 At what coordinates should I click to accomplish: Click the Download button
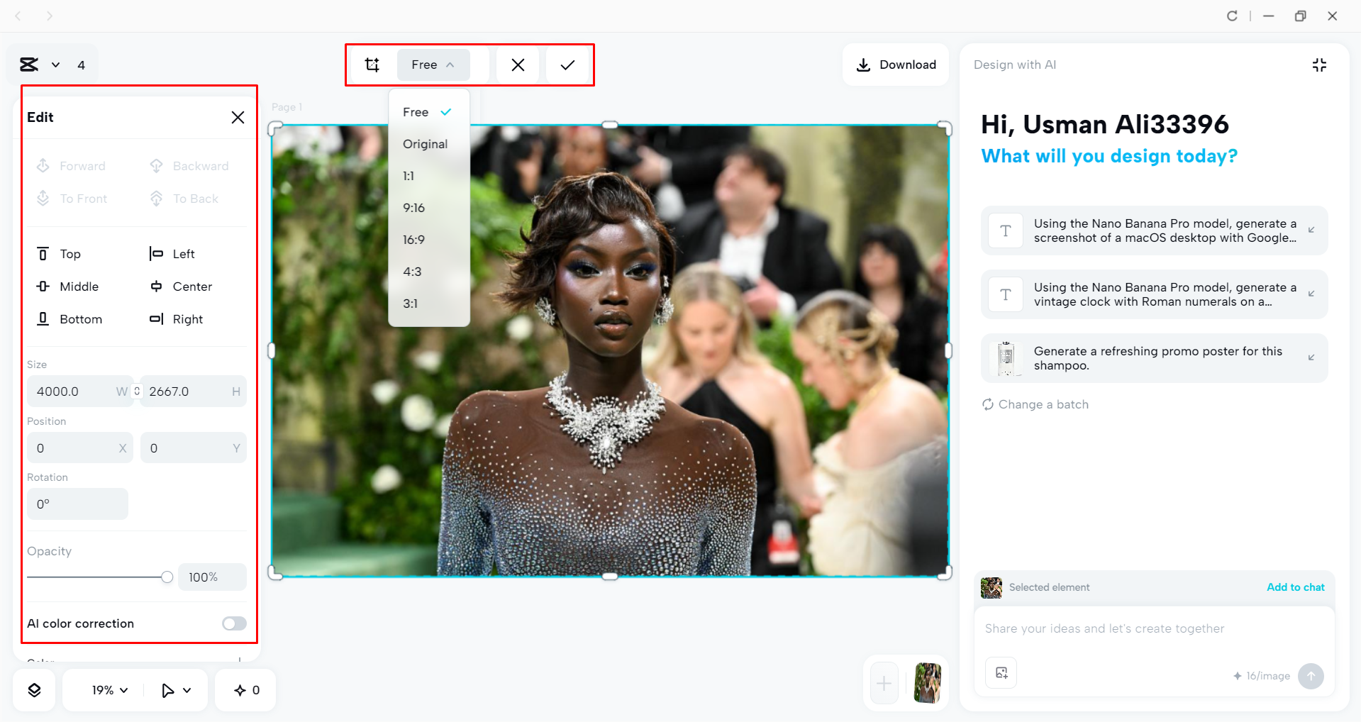[896, 65]
